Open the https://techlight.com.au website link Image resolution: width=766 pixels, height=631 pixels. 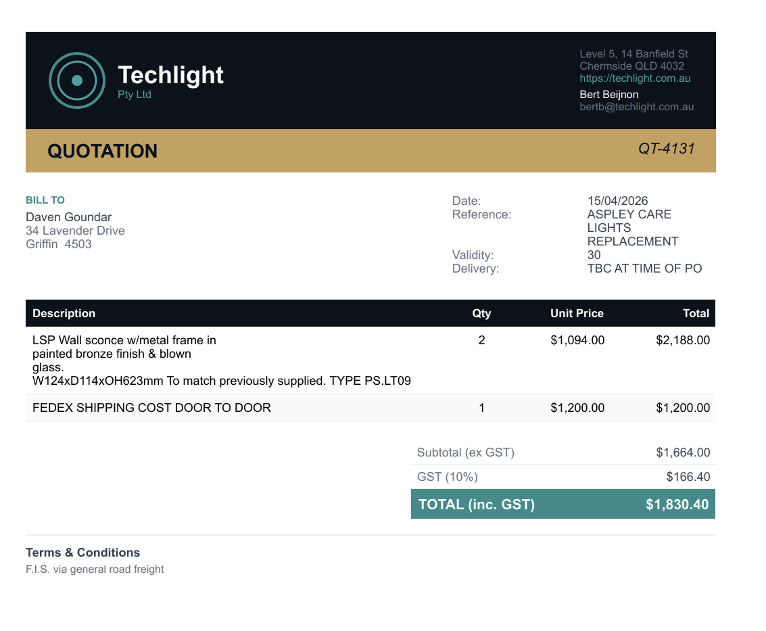(x=635, y=78)
